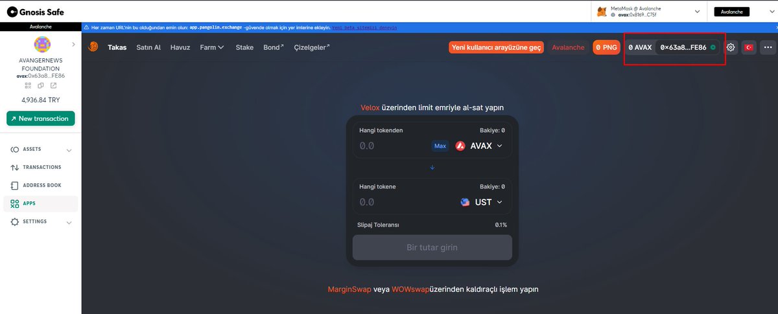Image resolution: width=778 pixels, height=314 pixels.
Task: Select APPS in the sidebar
Action: pos(41,203)
